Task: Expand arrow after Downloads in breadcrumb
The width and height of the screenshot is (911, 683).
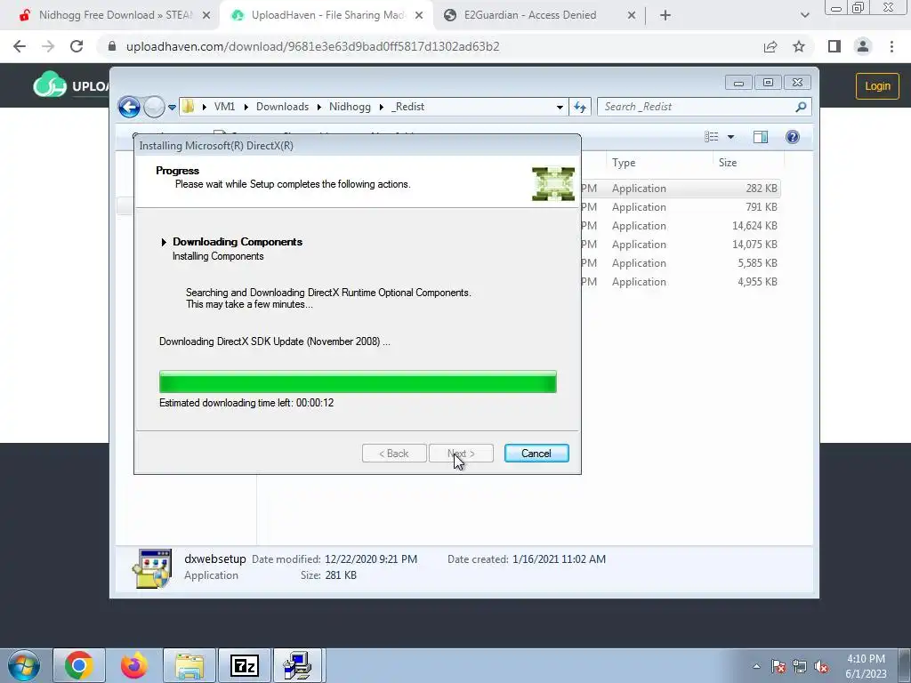Action: [319, 107]
